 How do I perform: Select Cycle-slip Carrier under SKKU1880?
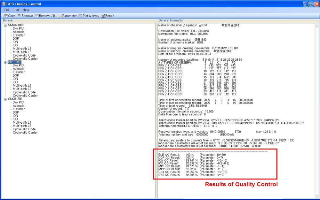[x=25, y=133]
